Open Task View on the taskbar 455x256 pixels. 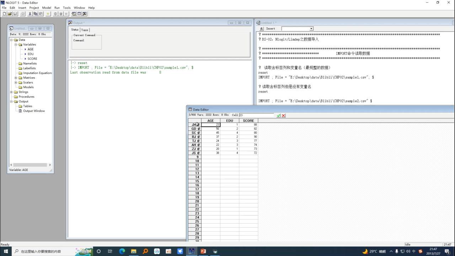point(110,251)
